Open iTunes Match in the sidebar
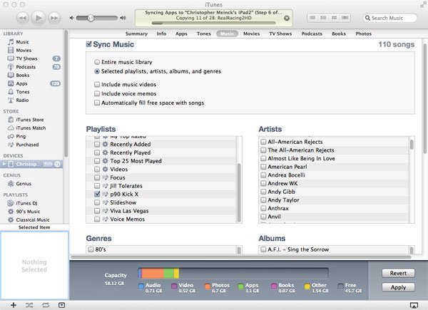428x310 pixels. click(31, 128)
